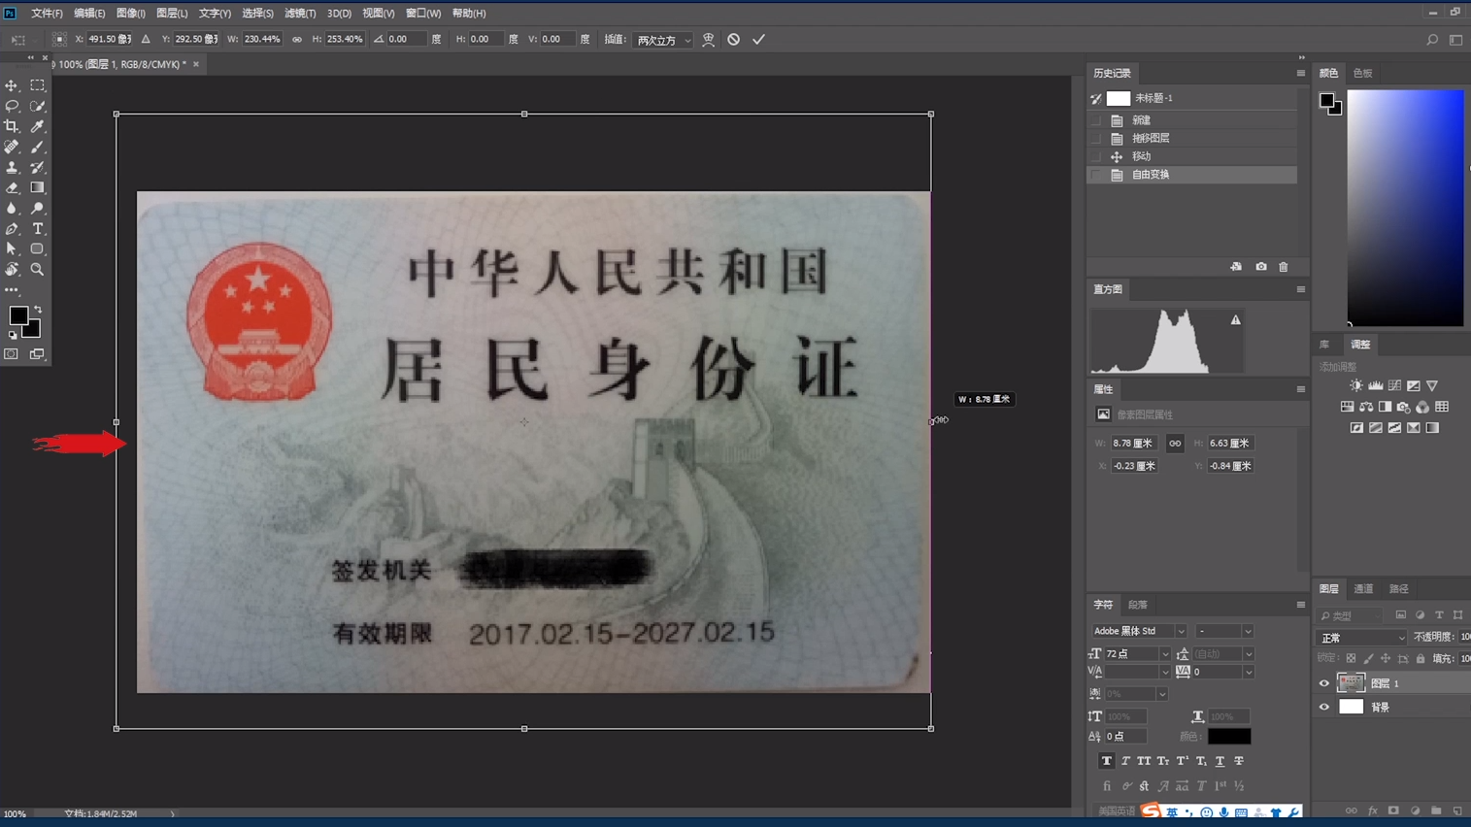Select 移动 history state
Viewport: 1471px width, 827px height.
tap(1192, 156)
